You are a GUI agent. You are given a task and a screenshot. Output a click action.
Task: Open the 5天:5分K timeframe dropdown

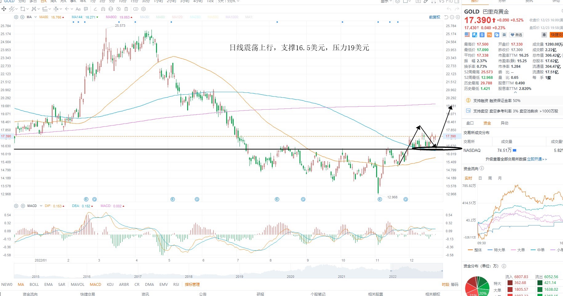point(228,1)
